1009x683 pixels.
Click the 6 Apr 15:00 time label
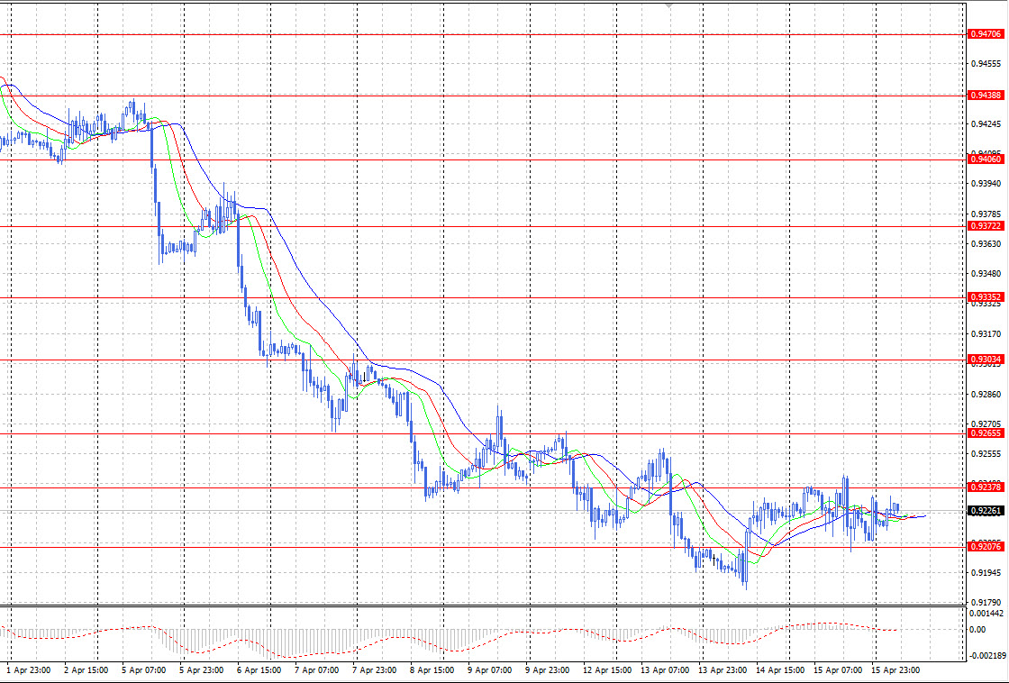(x=259, y=670)
